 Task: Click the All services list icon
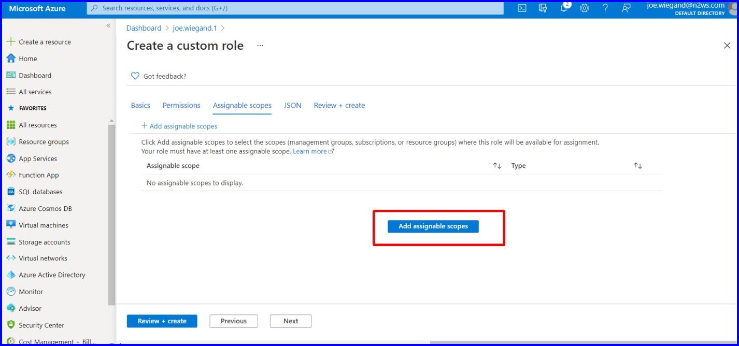(x=11, y=92)
